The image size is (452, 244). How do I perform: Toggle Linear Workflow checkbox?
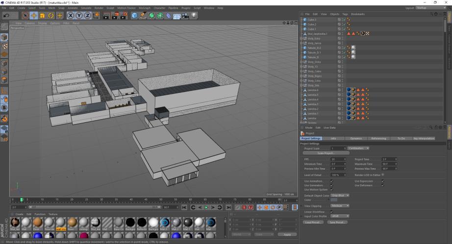[331, 212]
